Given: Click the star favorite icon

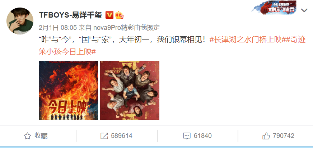Looking at the screenshot, I should 27,136.
